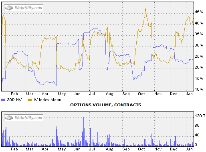Image resolution: width=206 pixels, height=152 pixels.
Task: Click Feb label under the volatility chart
Action: tap(14, 94)
